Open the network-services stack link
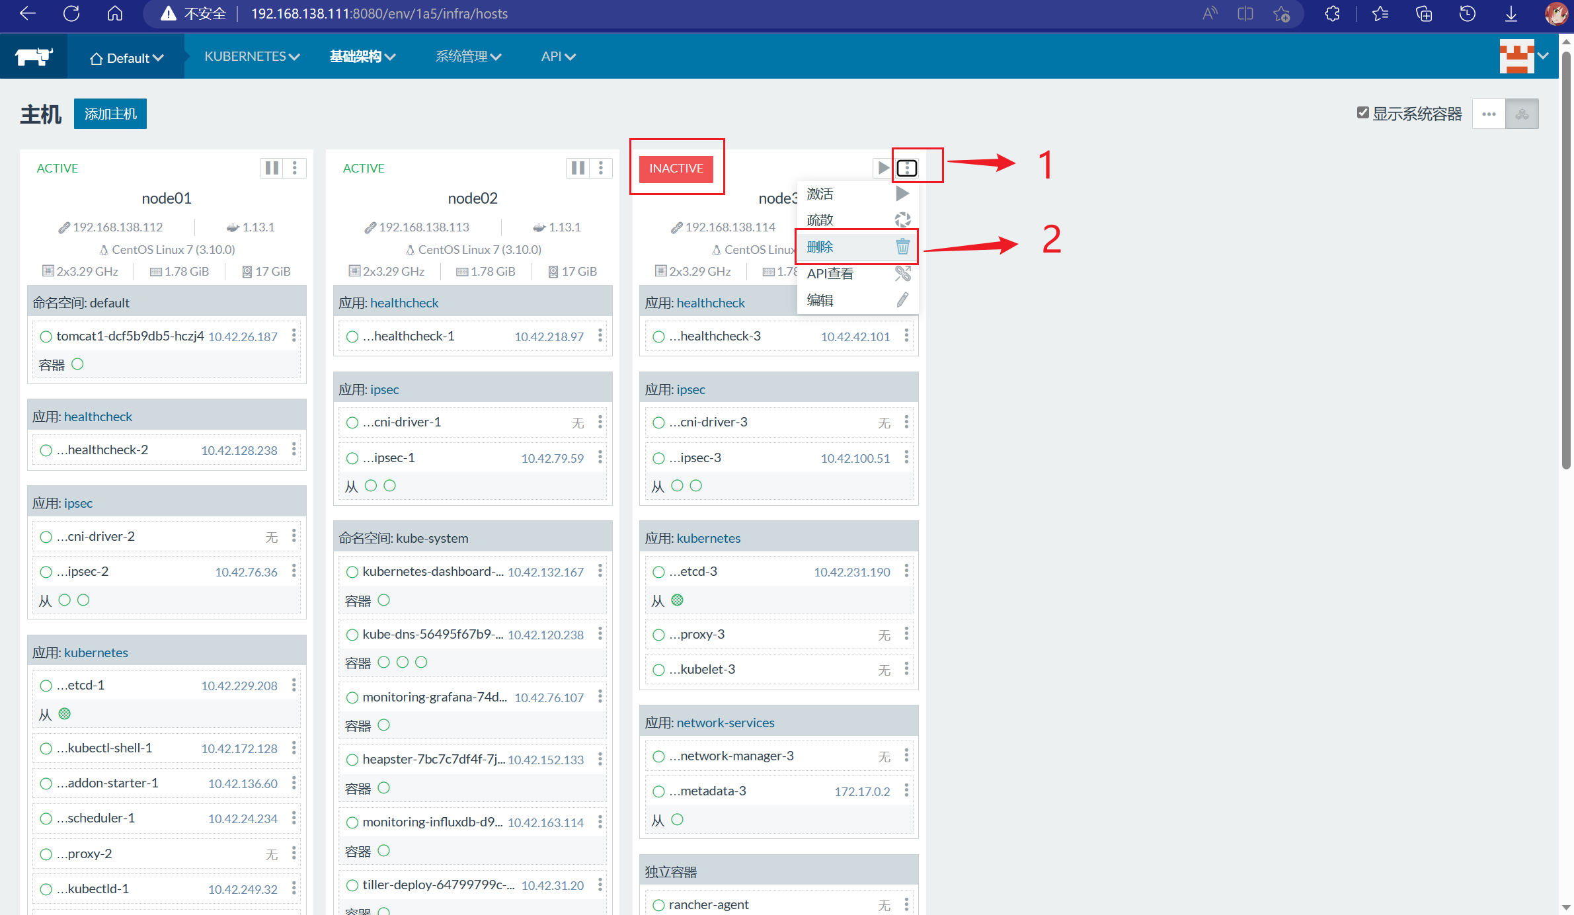1574x915 pixels. tap(725, 723)
